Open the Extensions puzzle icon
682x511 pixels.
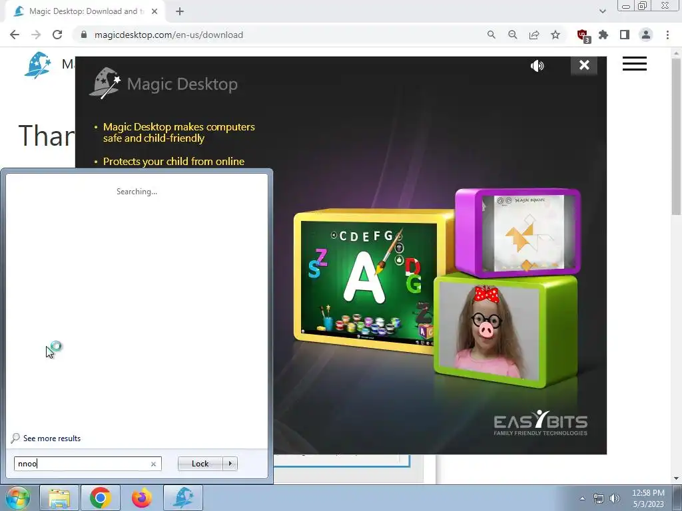point(603,35)
